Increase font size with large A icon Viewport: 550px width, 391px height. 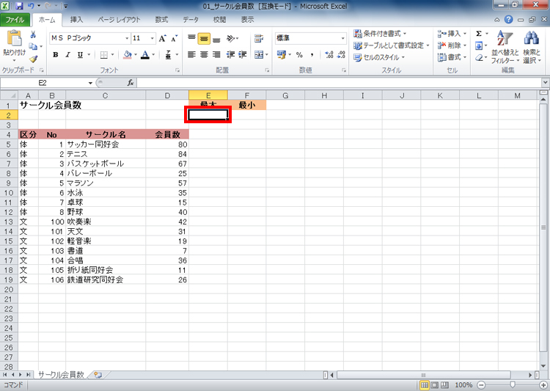[x=162, y=38]
